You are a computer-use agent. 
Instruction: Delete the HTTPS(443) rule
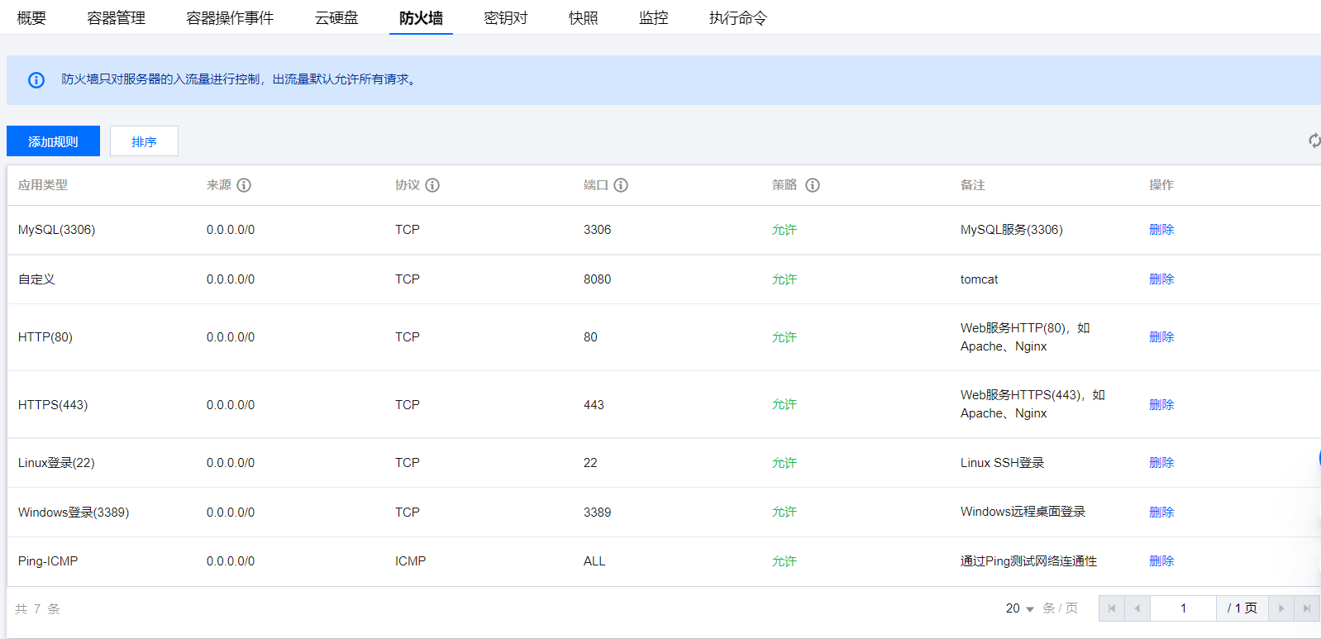click(x=1161, y=405)
